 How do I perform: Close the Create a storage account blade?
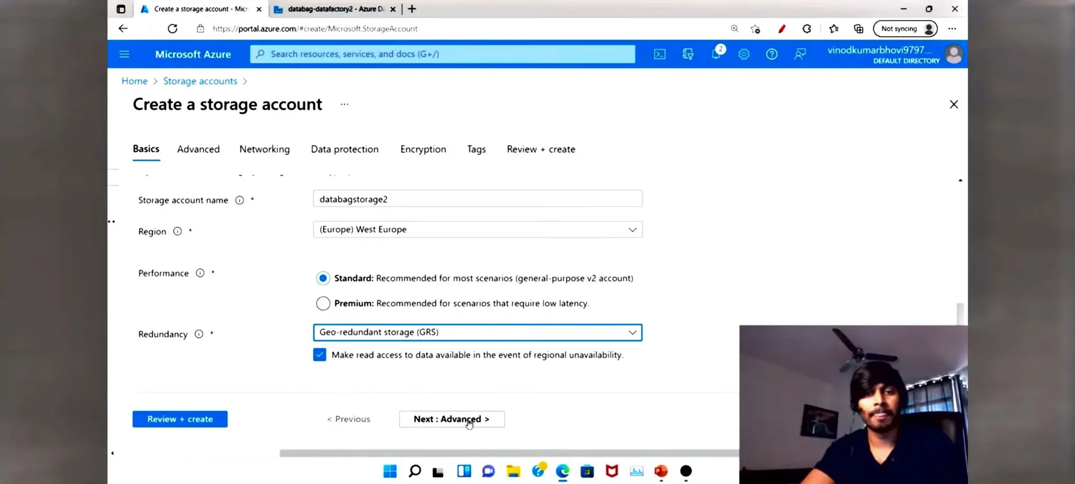coord(954,104)
